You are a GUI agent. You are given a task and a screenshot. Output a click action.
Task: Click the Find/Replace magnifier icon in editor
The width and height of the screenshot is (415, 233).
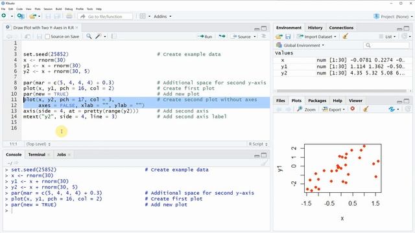click(89, 36)
